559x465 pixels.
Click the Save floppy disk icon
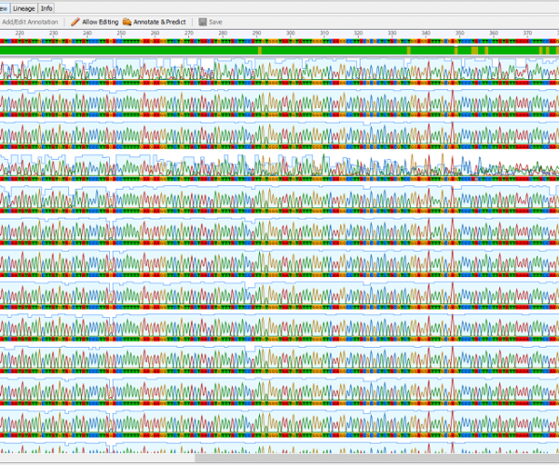click(x=202, y=21)
